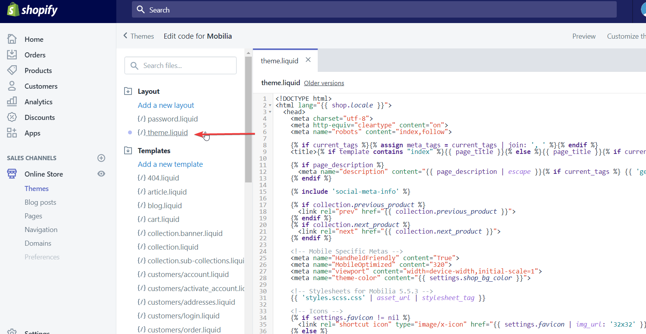Viewport: 646px width, 334px height.
Task: Open password.liquid file
Action: tap(173, 119)
